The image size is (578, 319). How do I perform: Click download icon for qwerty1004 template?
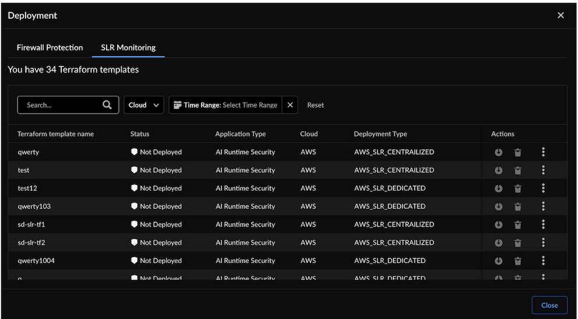click(x=499, y=261)
